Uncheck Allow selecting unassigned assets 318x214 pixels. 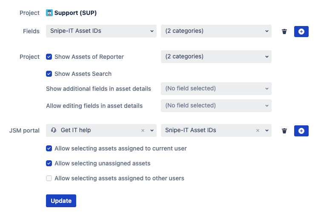coord(49,163)
